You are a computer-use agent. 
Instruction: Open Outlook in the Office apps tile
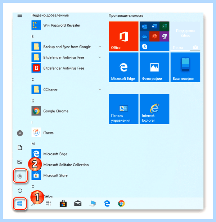[144, 26]
